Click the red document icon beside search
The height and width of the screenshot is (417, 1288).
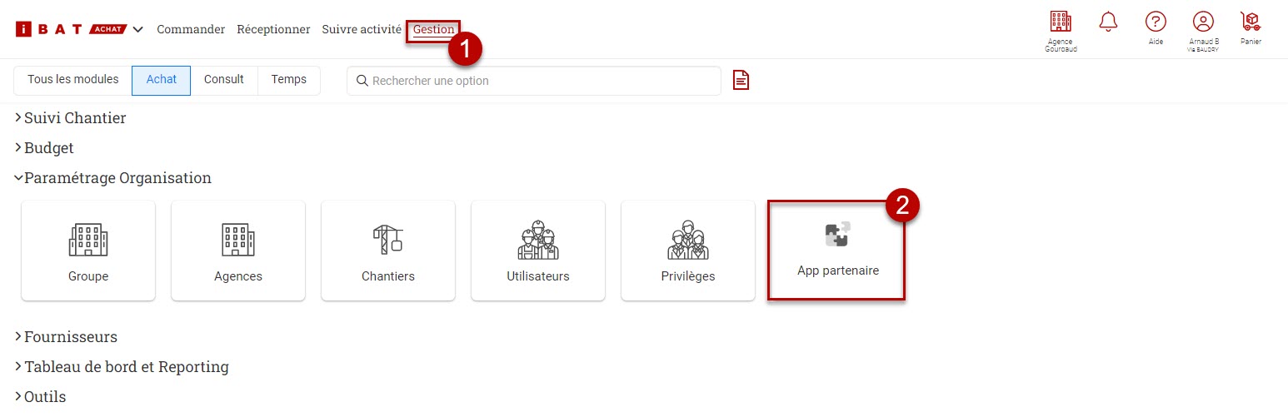741,80
